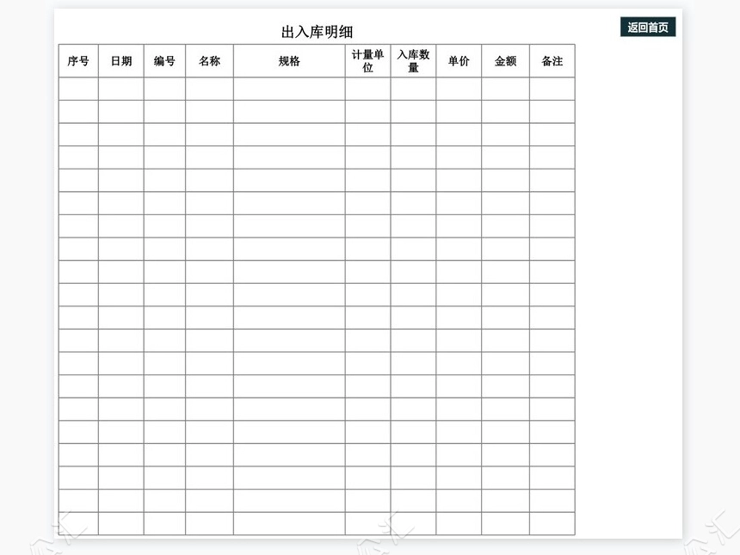Click the 入库数量 column header
The height and width of the screenshot is (555, 740).
click(411, 61)
